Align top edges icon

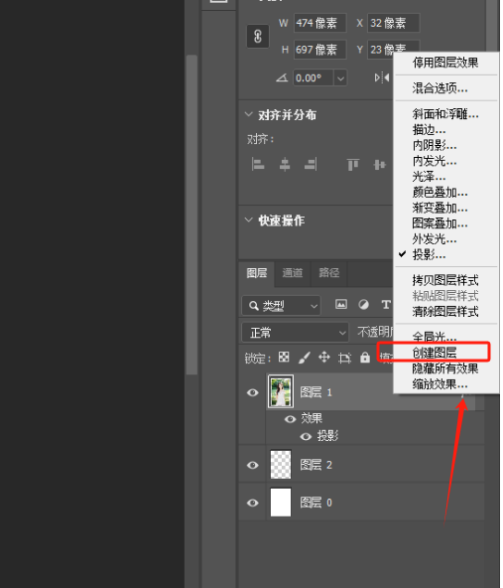(x=352, y=164)
